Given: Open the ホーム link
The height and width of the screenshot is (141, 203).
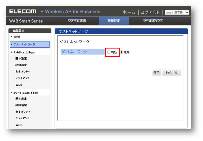Looking at the screenshot, I should coord(129,12).
